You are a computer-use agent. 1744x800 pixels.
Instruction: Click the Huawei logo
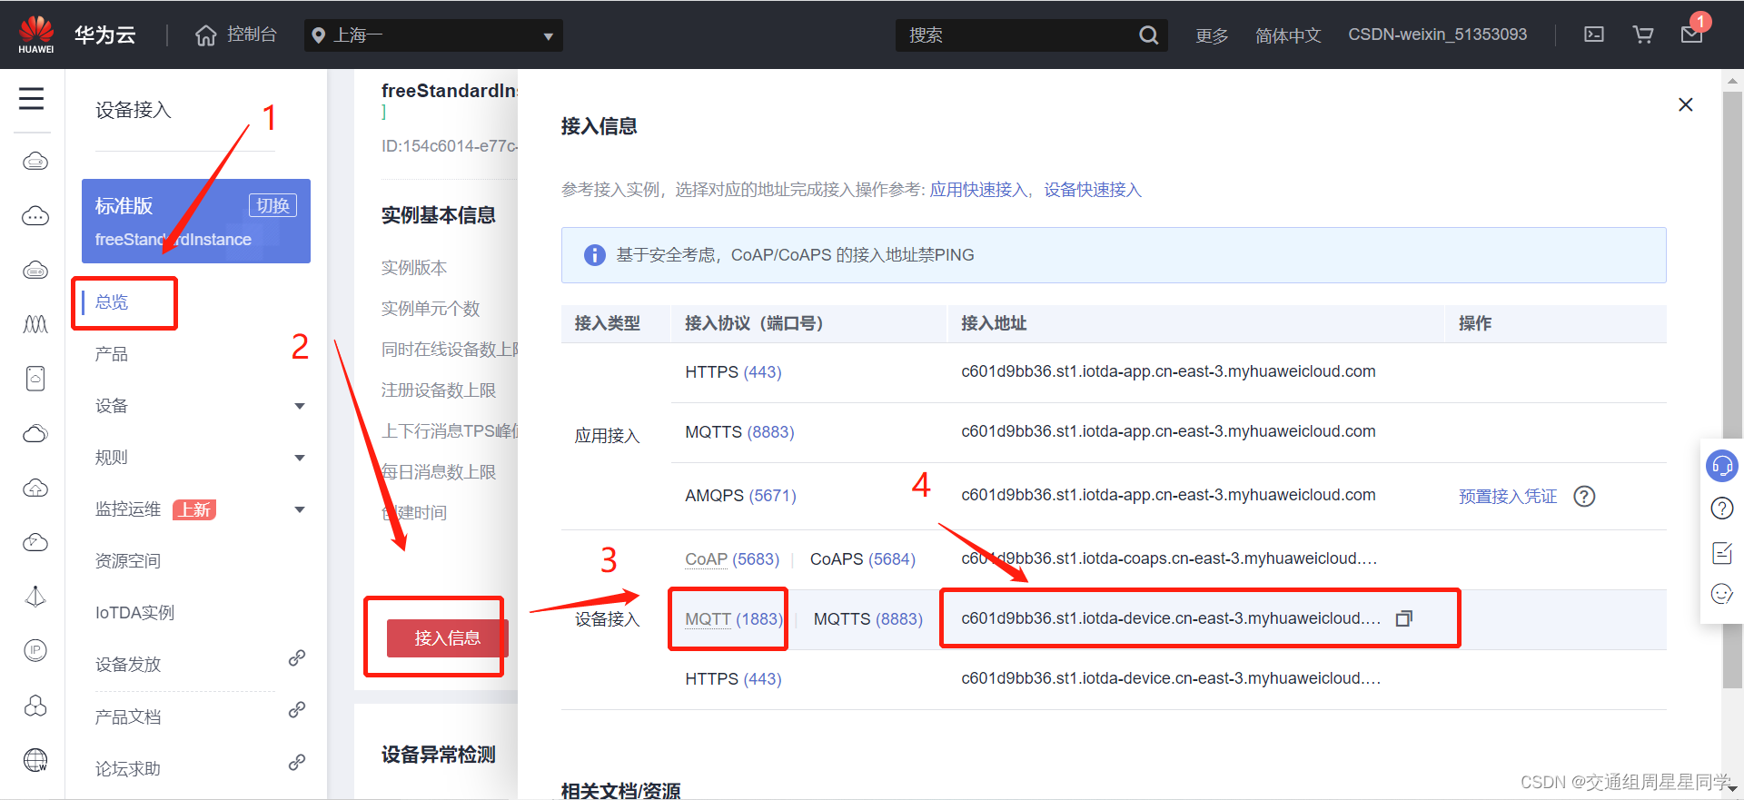[x=36, y=35]
